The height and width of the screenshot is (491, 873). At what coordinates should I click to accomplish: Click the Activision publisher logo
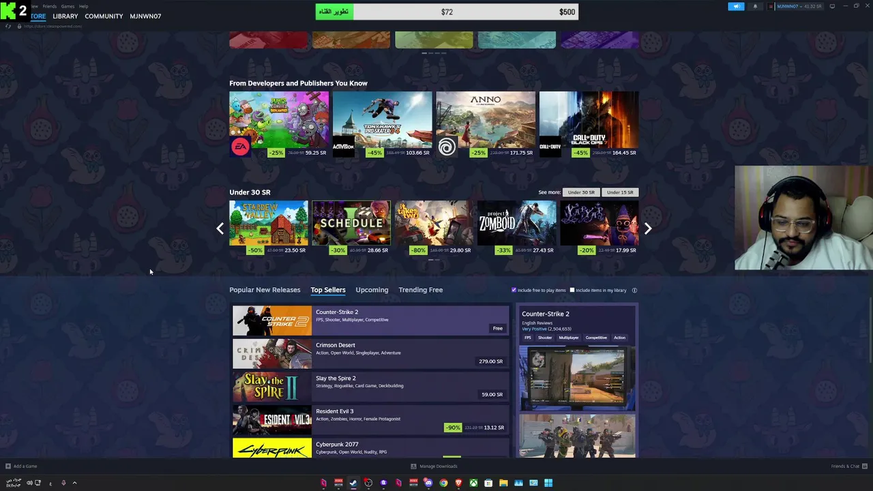[x=343, y=147]
